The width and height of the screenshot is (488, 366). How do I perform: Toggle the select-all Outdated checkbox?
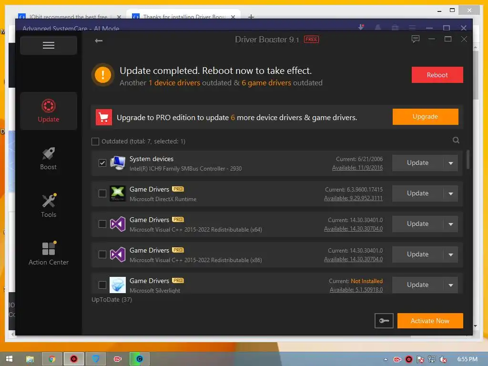[x=95, y=141]
